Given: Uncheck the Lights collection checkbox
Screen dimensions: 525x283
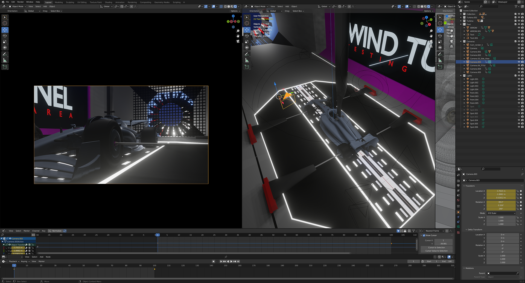Looking at the screenshot, I should point(515,76).
